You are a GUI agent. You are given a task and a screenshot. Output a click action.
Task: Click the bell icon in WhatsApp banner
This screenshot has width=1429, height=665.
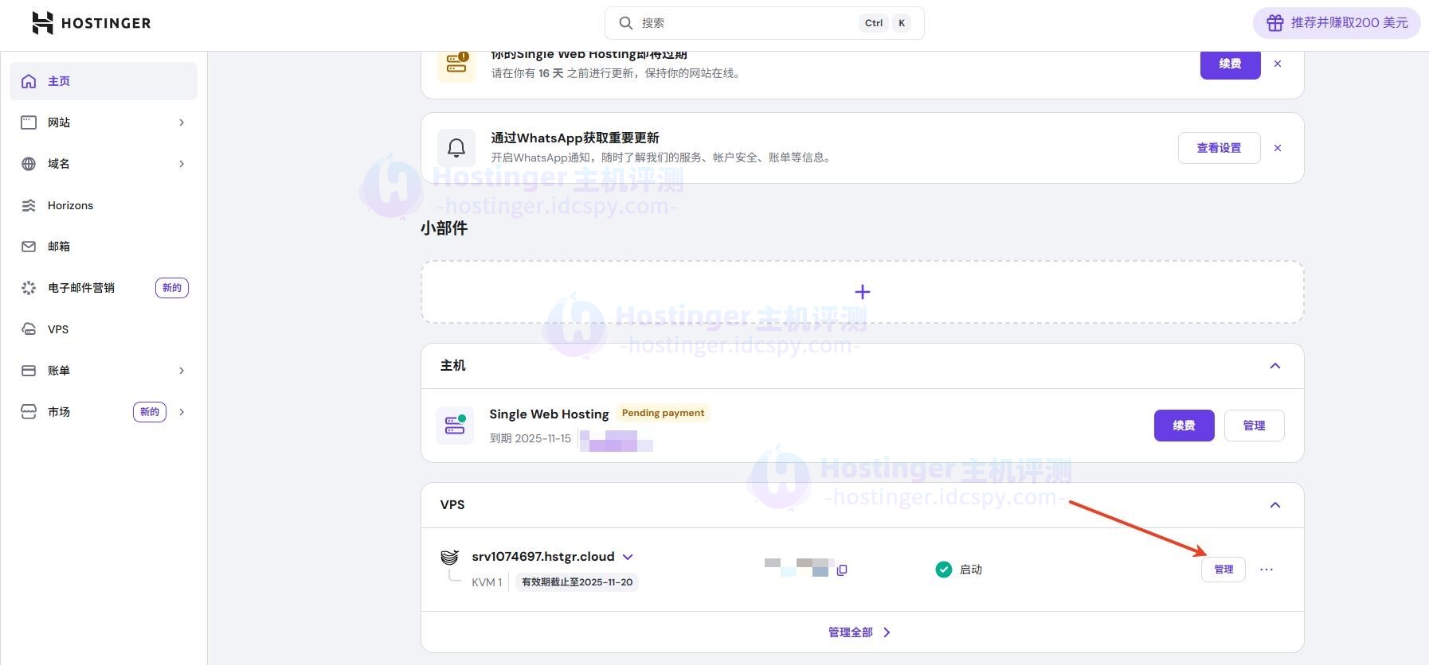[x=456, y=148]
